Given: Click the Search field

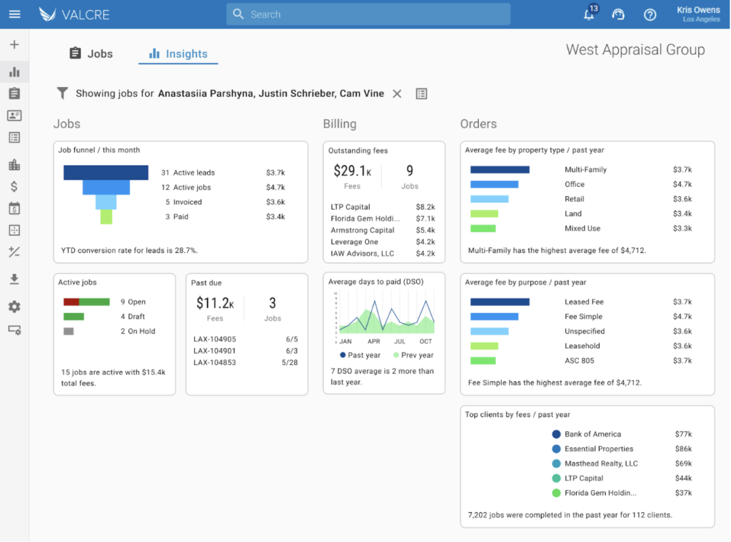Looking at the screenshot, I should tap(368, 14).
